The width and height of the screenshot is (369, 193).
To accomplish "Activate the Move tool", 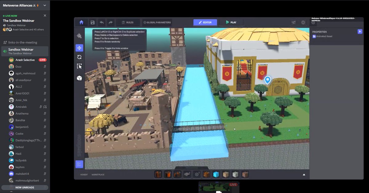I will (x=79, y=48).
